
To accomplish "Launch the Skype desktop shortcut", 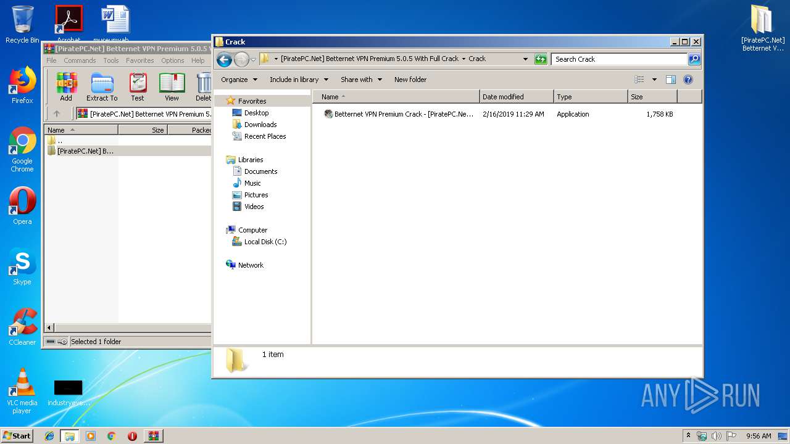I will 22,266.
